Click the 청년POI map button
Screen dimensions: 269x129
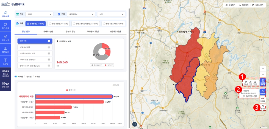click(x=263, y=92)
